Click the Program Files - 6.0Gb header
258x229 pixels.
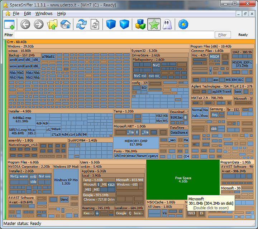(x=43, y=162)
